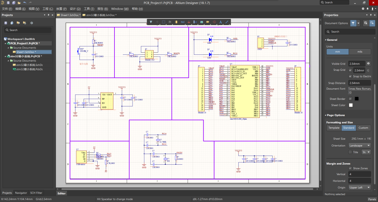Collapse the General section
This screenshot has width=378, height=202.
point(325,40)
